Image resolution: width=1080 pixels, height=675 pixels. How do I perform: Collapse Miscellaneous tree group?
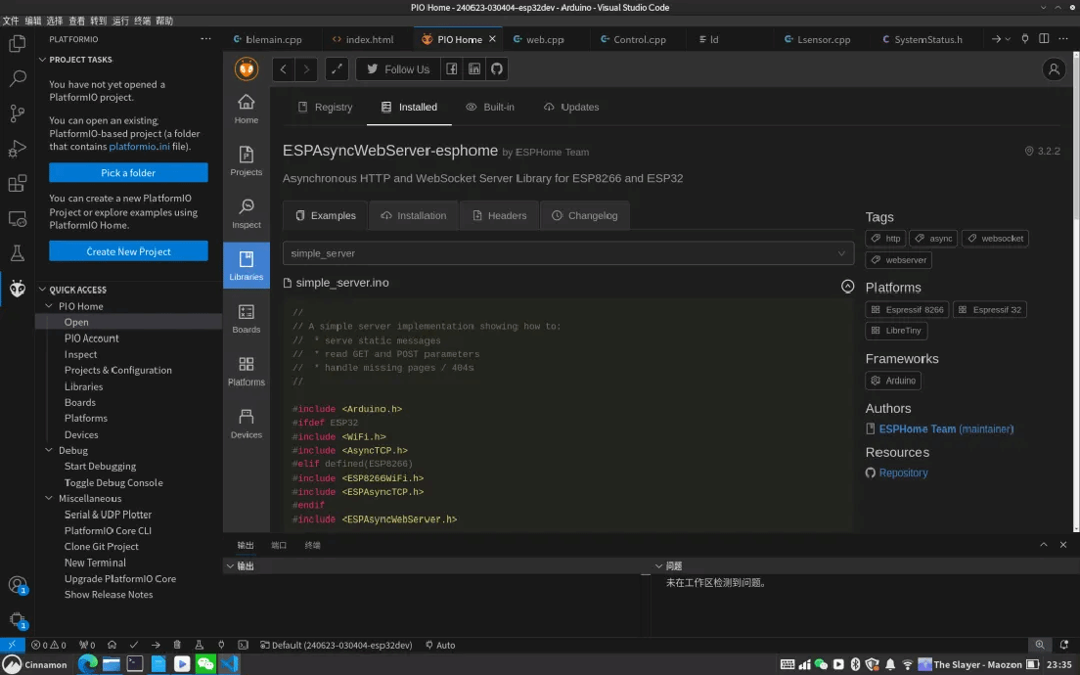(x=49, y=498)
